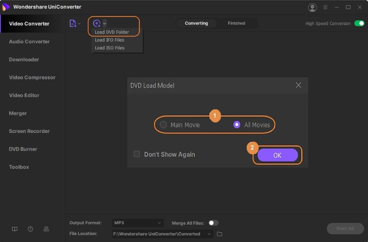Open the File Location path dropdown

click(x=162, y=234)
